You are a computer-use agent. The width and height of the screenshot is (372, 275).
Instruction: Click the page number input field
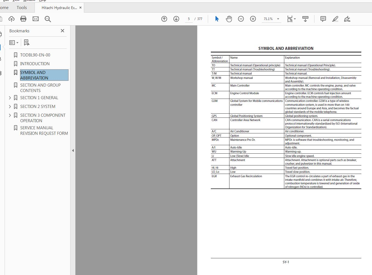point(189,19)
